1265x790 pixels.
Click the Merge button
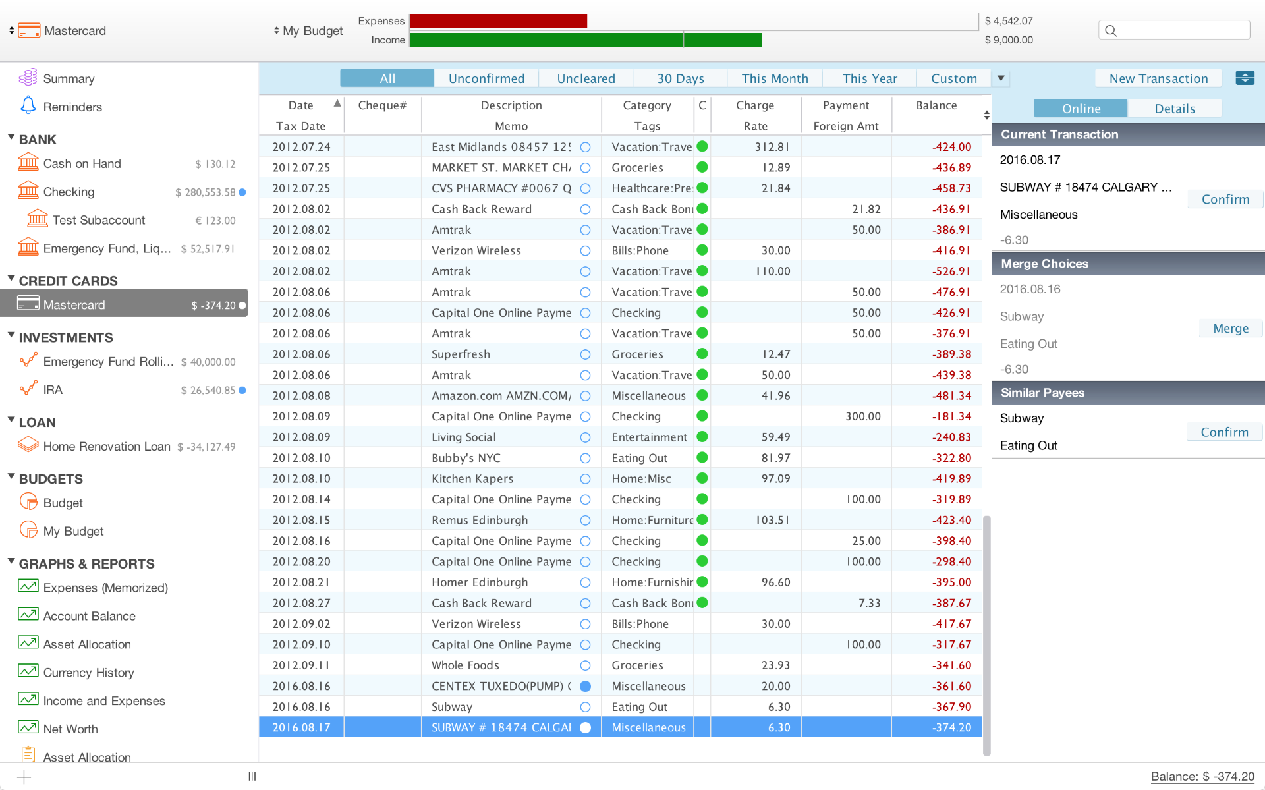tap(1231, 328)
